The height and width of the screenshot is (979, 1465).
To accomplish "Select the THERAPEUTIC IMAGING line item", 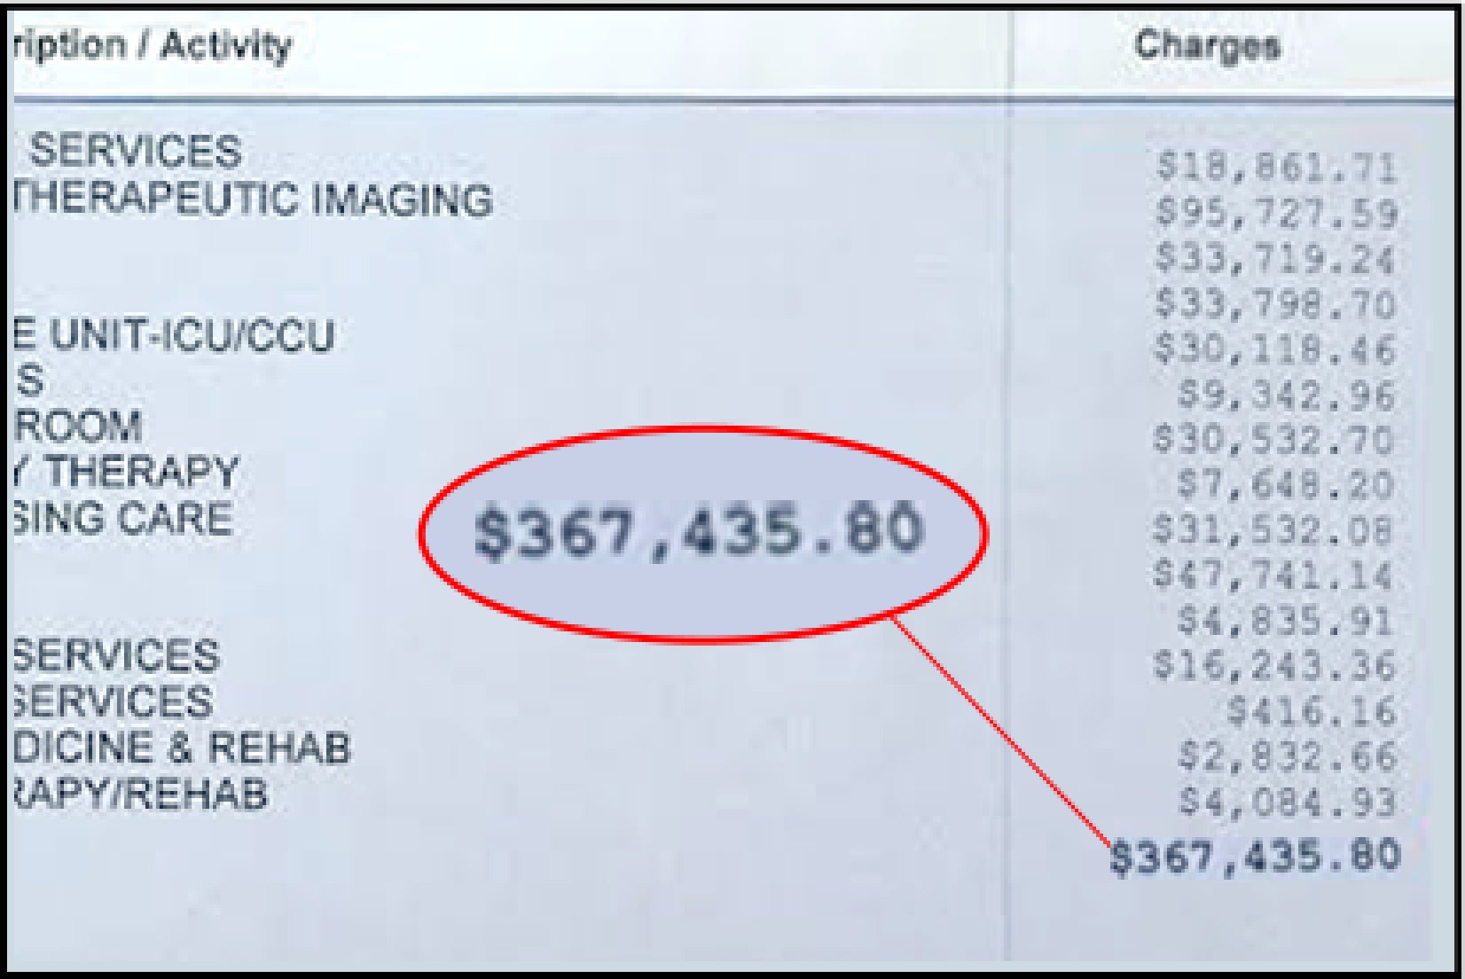I will (253, 199).
